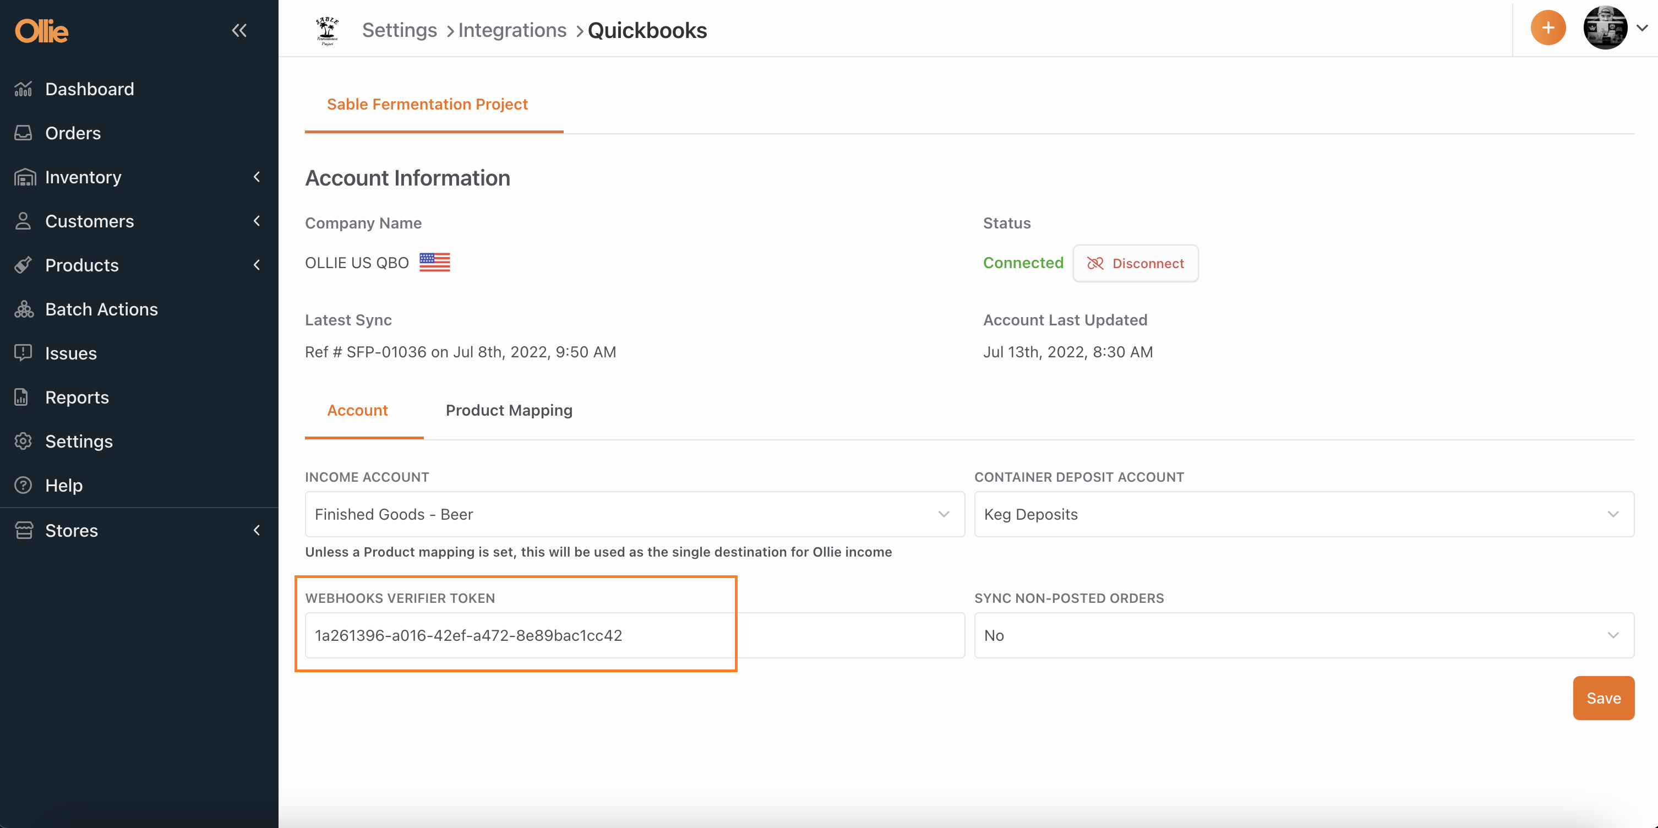The image size is (1658, 828).
Task: Click the Orders inbox icon
Action: (x=23, y=133)
